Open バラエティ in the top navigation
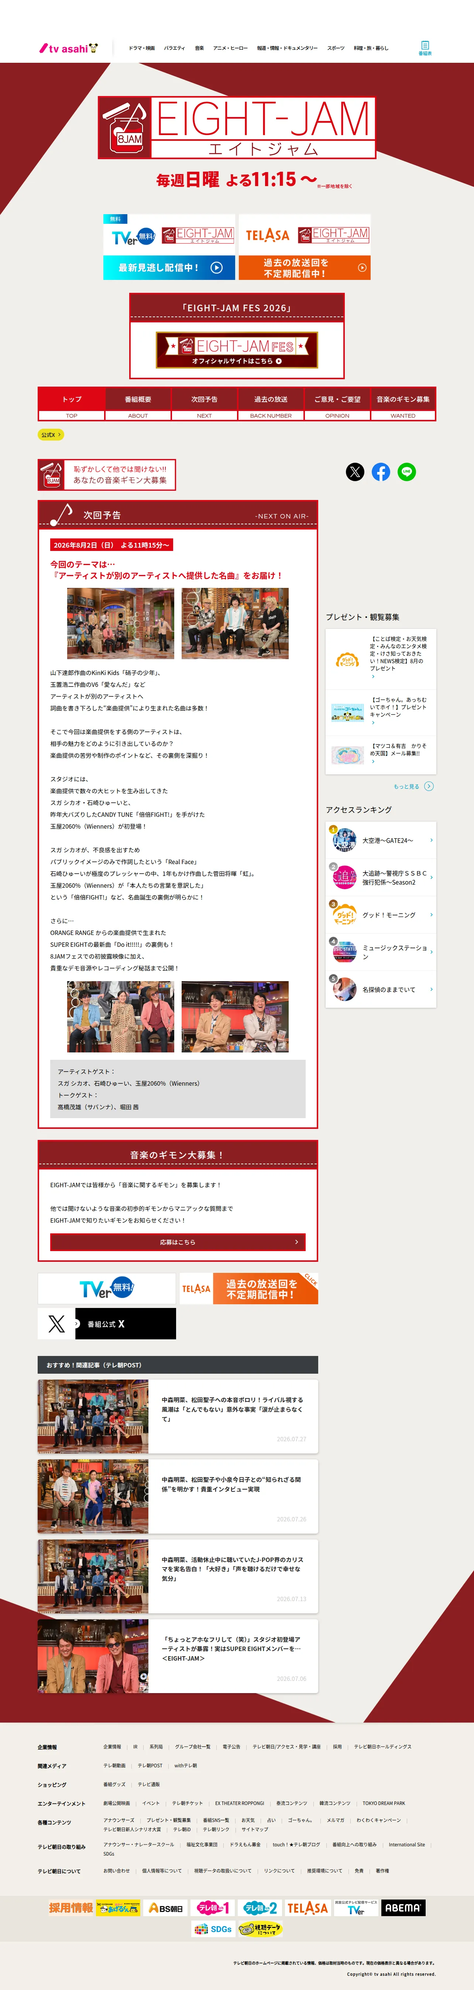The image size is (474, 1990). pos(175,48)
